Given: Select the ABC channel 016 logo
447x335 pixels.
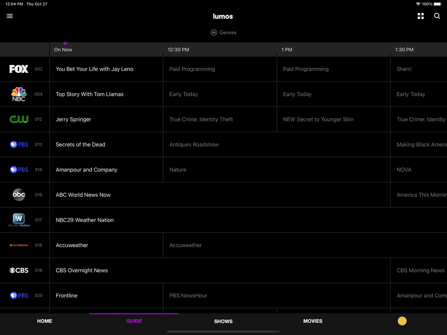Looking at the screenshot, I should pos(19,195).
